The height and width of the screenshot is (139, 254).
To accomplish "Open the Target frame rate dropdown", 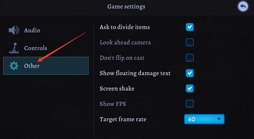I will click(x=204, y=119).
